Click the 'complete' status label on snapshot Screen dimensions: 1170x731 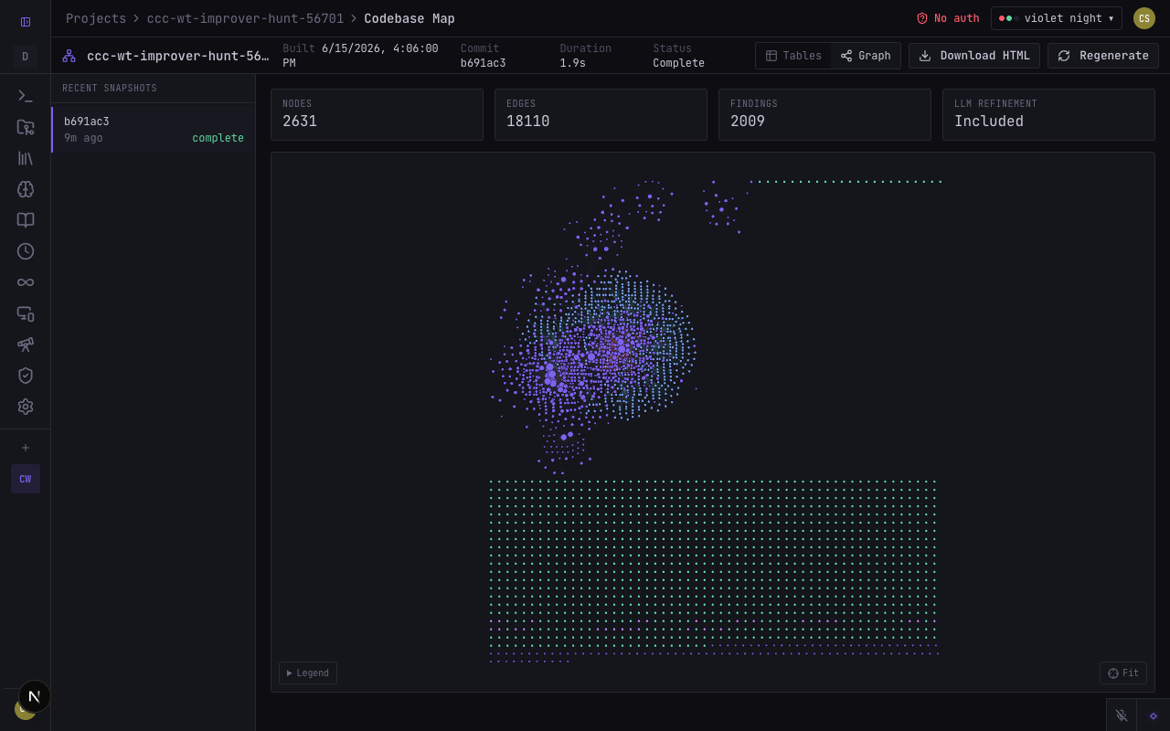tap(218, 138)
